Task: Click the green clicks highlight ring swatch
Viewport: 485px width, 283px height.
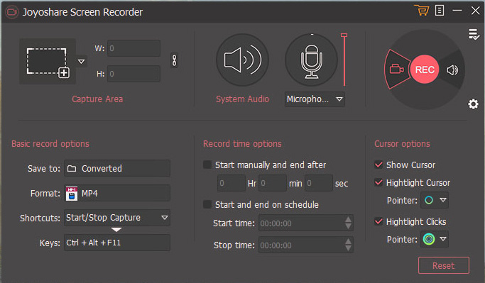Action: (x=429, y=239)
